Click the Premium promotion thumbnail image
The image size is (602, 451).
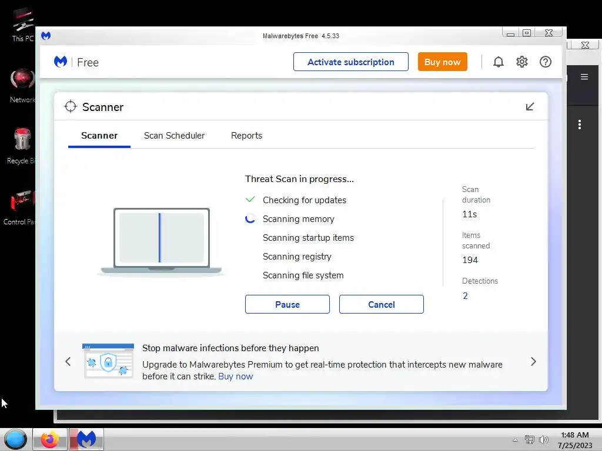[108, 361]
